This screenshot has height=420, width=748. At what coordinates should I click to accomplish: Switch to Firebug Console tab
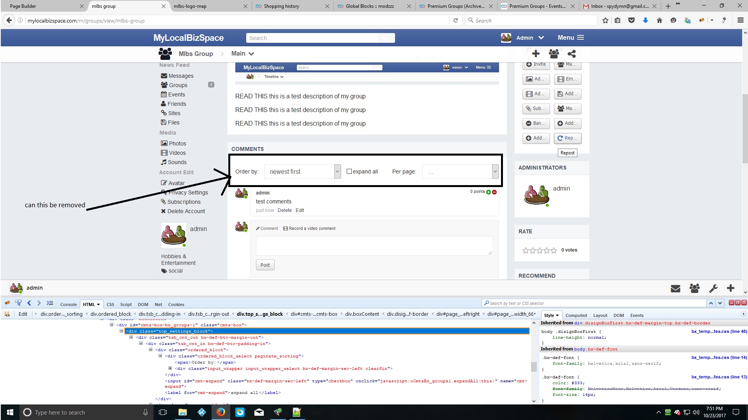click(x=68, y=304)
